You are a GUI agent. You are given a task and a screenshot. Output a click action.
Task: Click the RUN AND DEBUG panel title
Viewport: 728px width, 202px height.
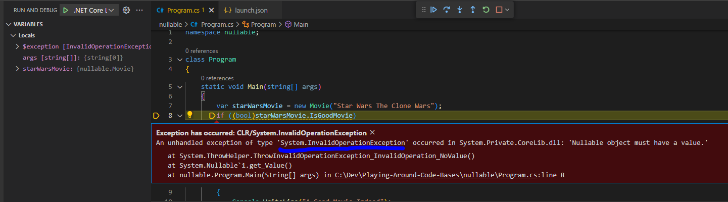[35, 10]
